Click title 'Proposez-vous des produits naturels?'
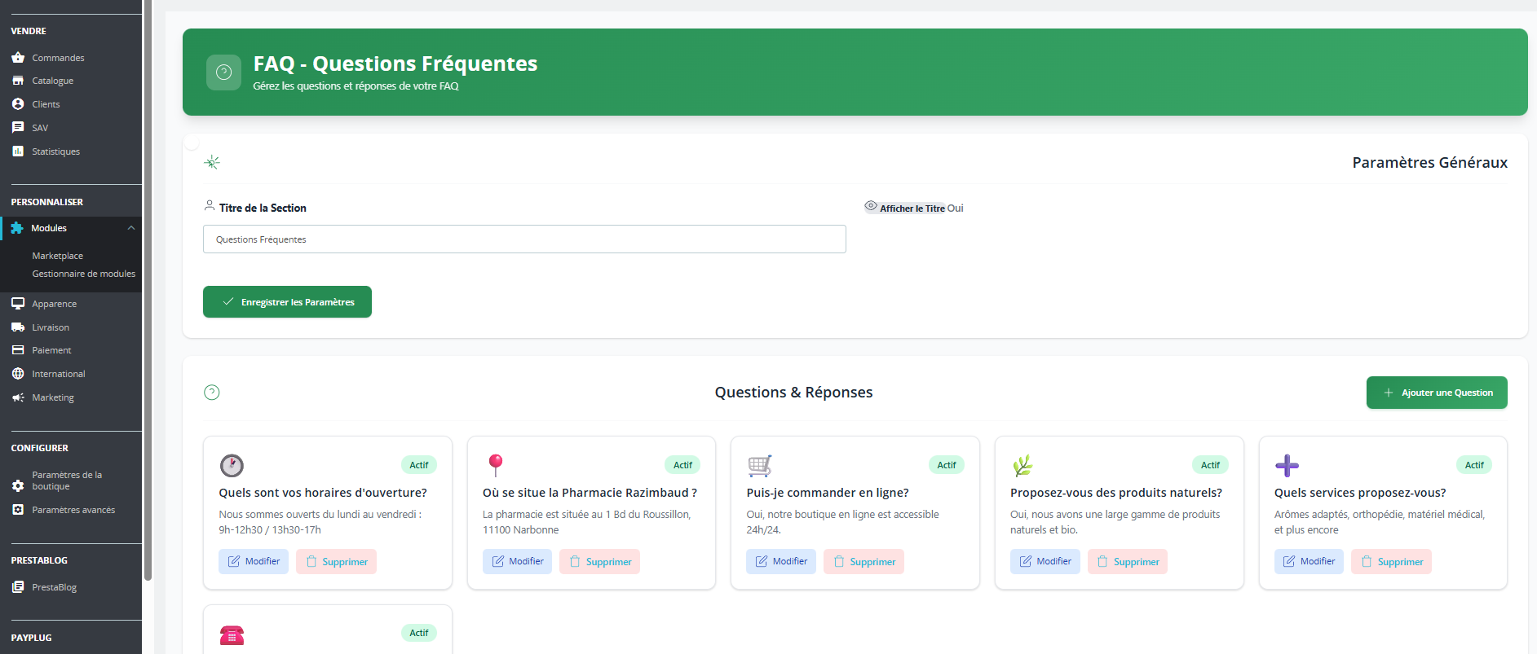The height and width of the screenshot is (654, 1537). coord(1116,493)
